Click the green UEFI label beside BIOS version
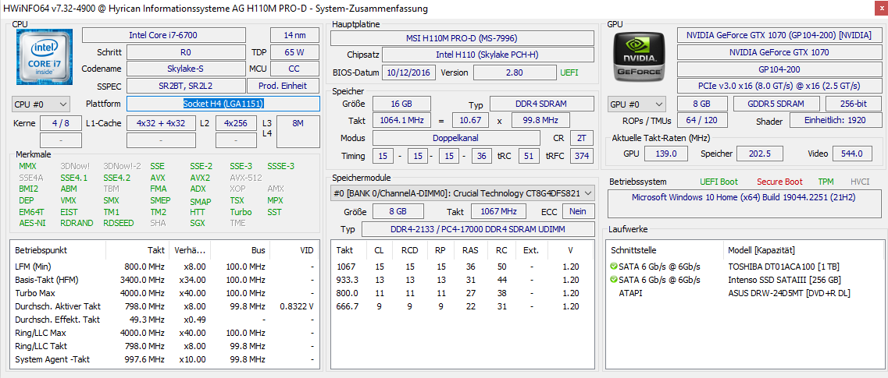This screenshot has width=888, height=378. [x=569, y=73]
